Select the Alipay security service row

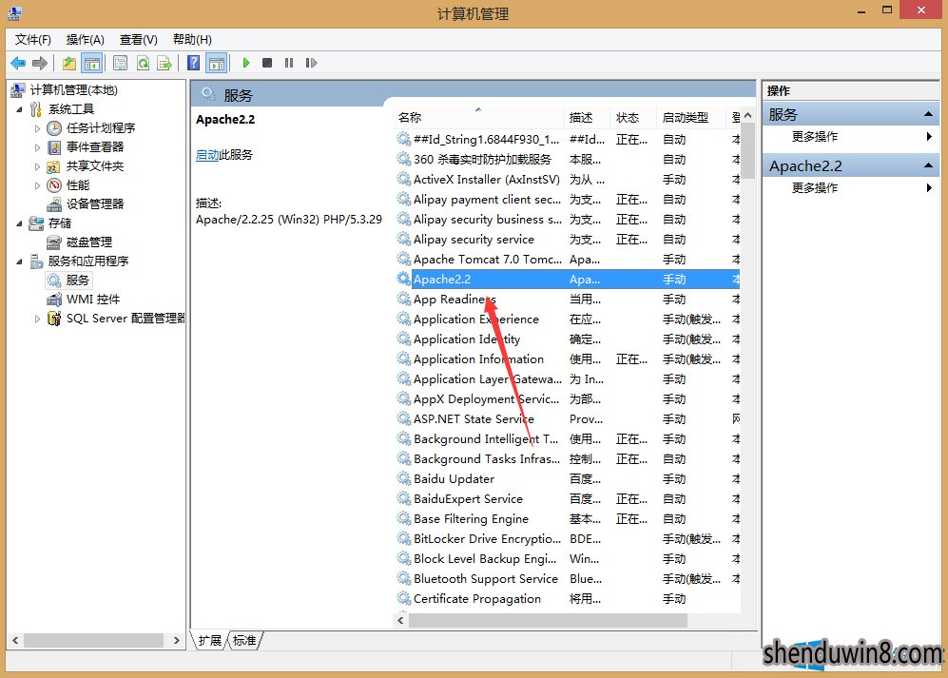tap(568, 240)
